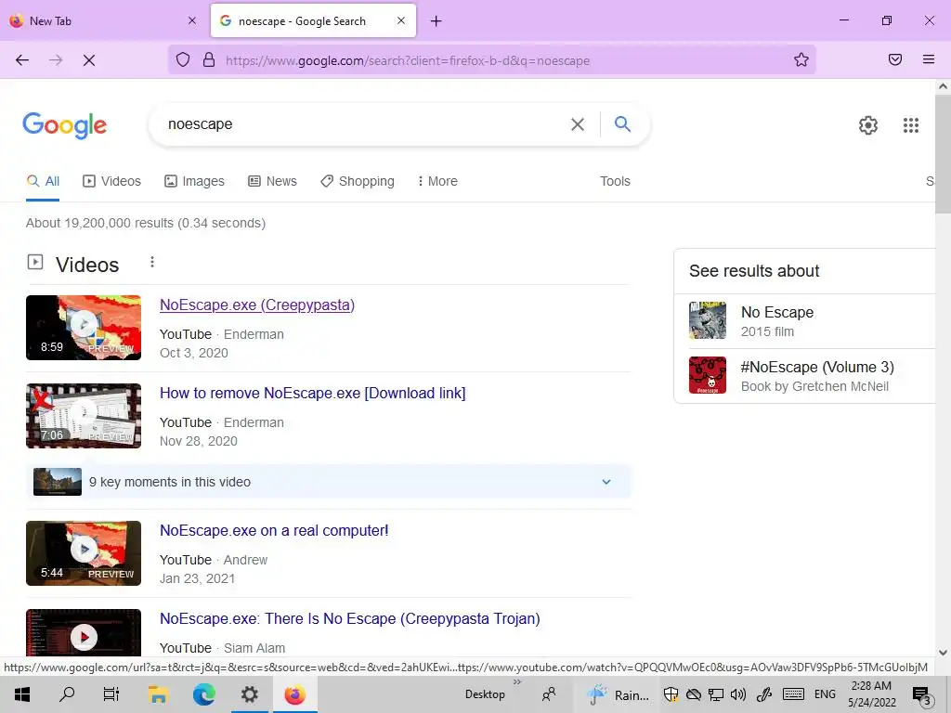Open the OneDrive cloud tray icon
The width and height of the screenshot is (951, 713).
(x=693, y=694)
